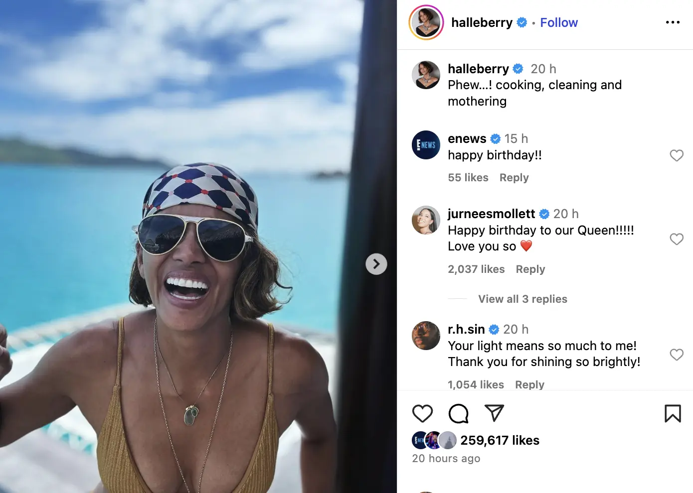Like the enews comment
The width and height of the screenshot is (693, 493).
(x=677, y=155)
